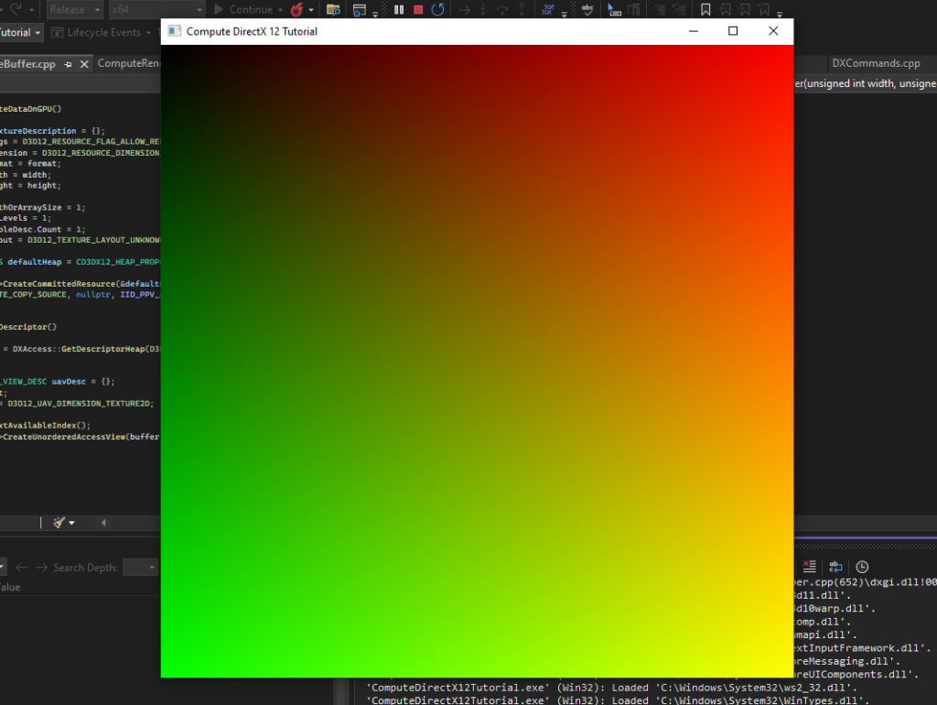937x705 pixels.
Task: Toggle timestamps with the clock icon
Action: 862,567
